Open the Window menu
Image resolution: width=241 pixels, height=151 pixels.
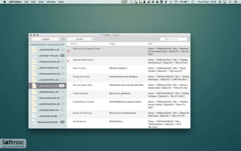(51, 2)
